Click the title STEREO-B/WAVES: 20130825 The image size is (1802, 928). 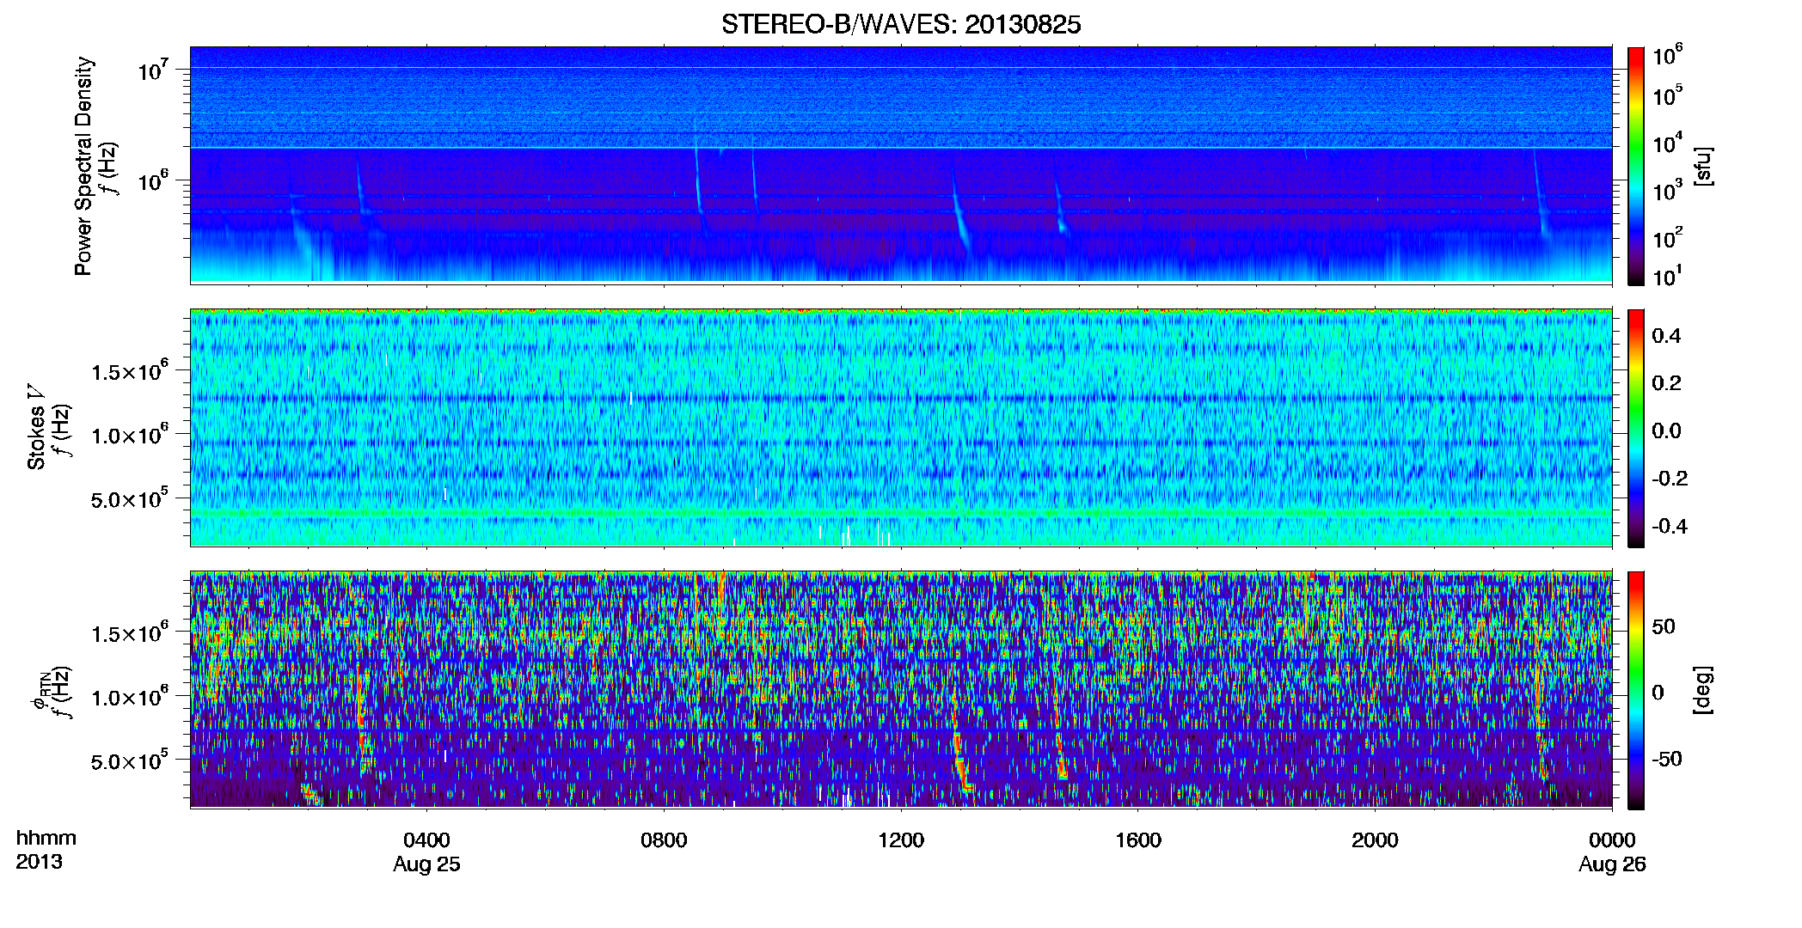click(901, 24)
